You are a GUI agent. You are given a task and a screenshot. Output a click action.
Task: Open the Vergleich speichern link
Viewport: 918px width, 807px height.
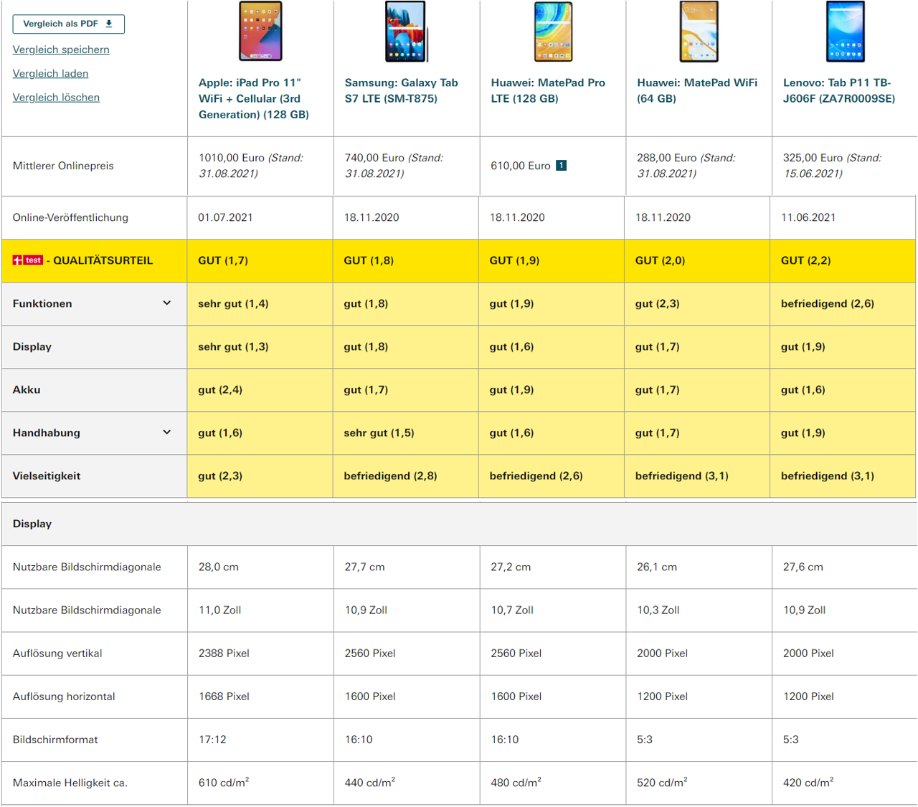coord(61,49)
